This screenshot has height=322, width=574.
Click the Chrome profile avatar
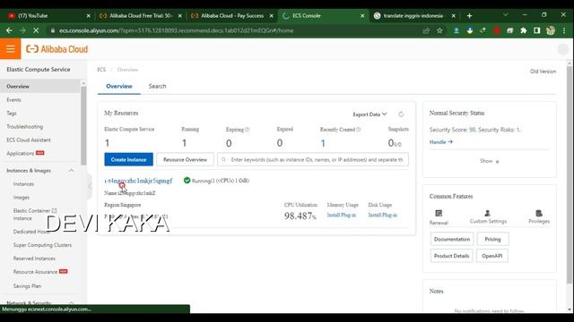[551, 30]
